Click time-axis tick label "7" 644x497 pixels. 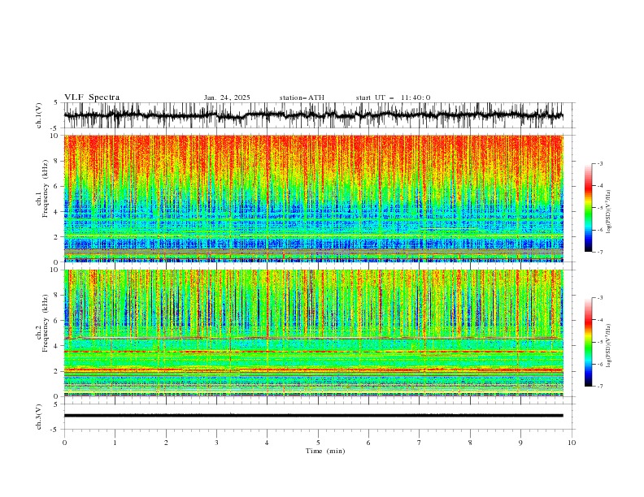click(420, 443)
